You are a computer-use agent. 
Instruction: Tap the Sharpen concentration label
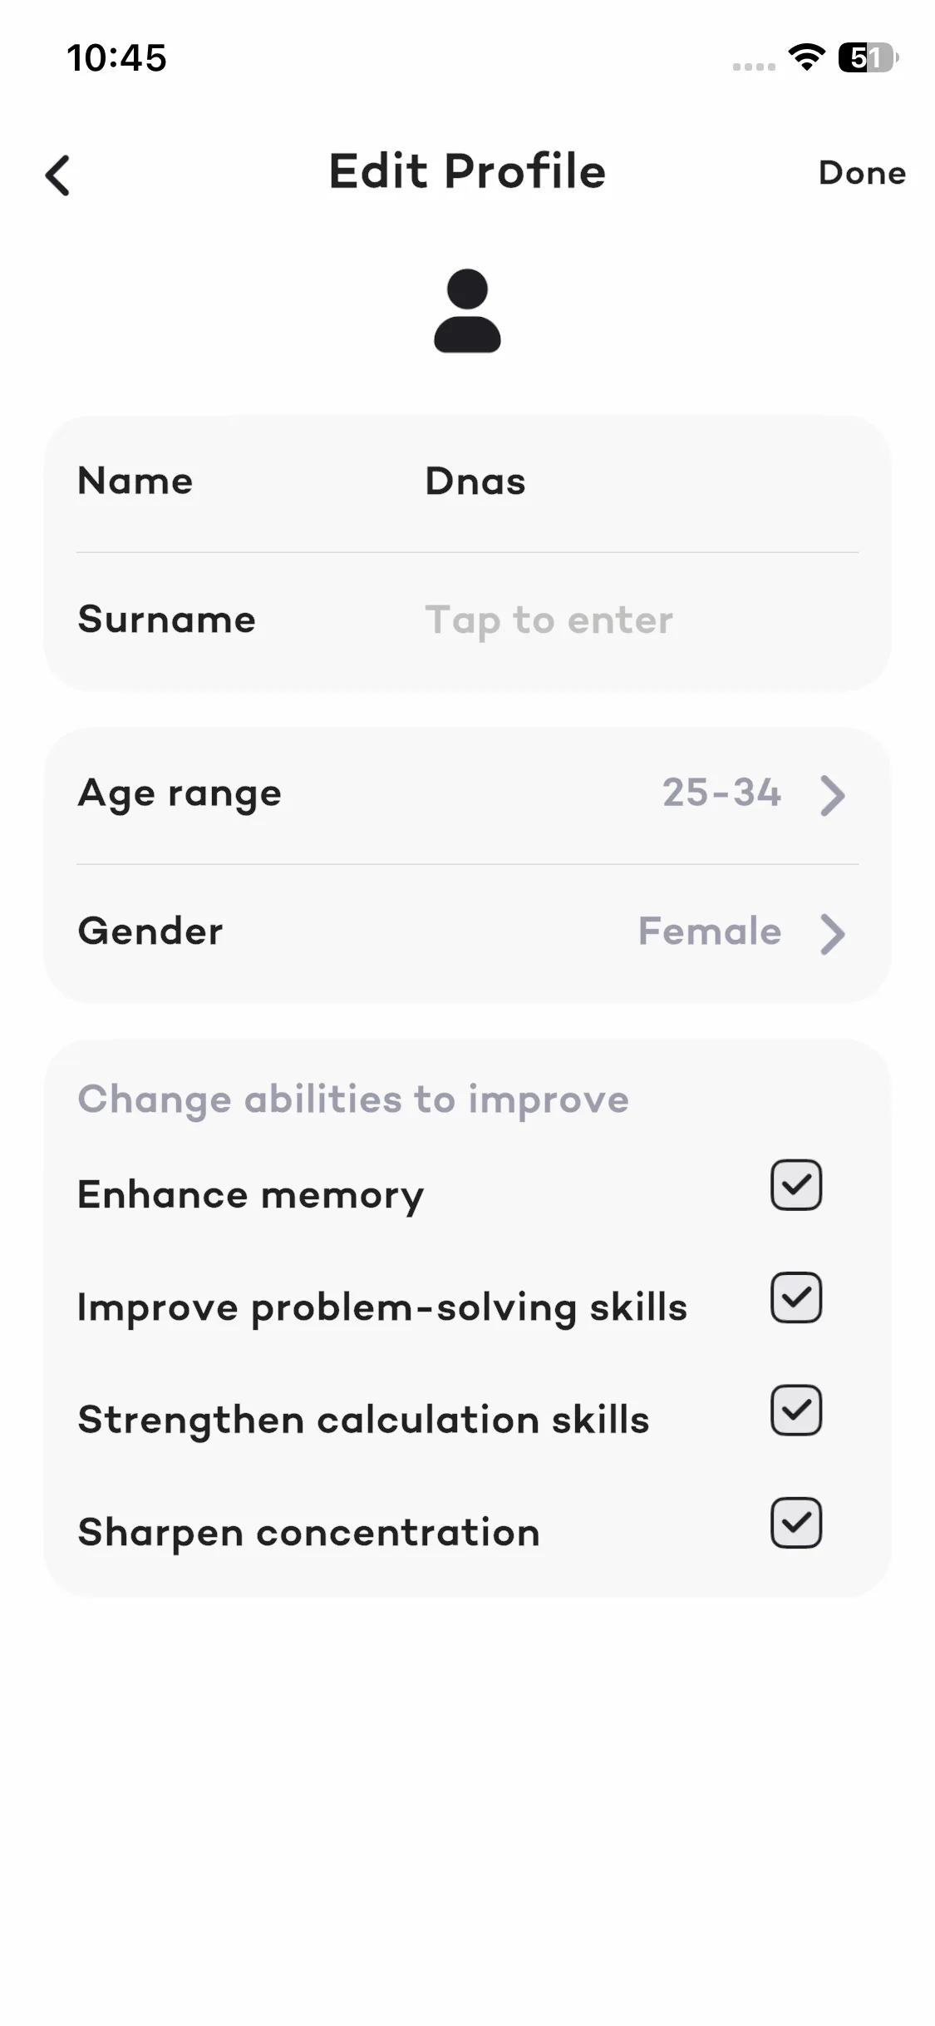pos(308,1533)
